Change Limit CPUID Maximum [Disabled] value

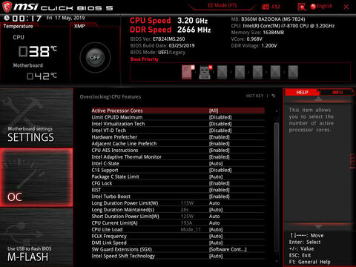click(x=220, y=117)
